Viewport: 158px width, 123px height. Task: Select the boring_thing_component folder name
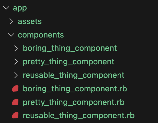tap(70, 48)
